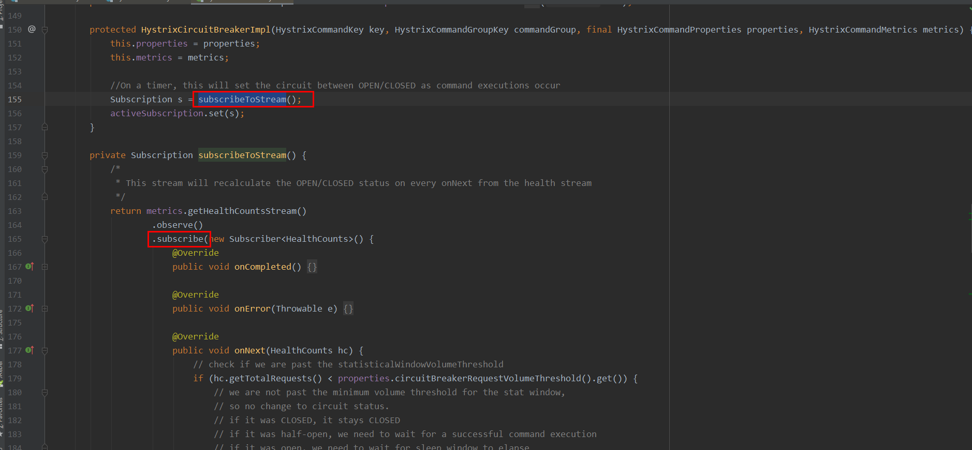Click the implements-method gutter icon on line 172
This screenshot has width=972, height=450.
pos(30,308)
